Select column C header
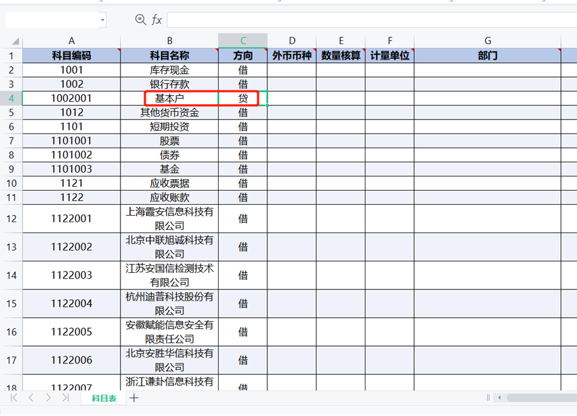Screen dimensions: 577x416 coord(243,40)
